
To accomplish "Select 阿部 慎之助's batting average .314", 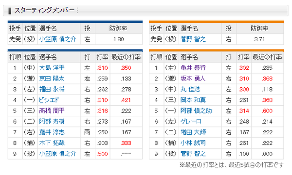I will (x=244, y=111).
